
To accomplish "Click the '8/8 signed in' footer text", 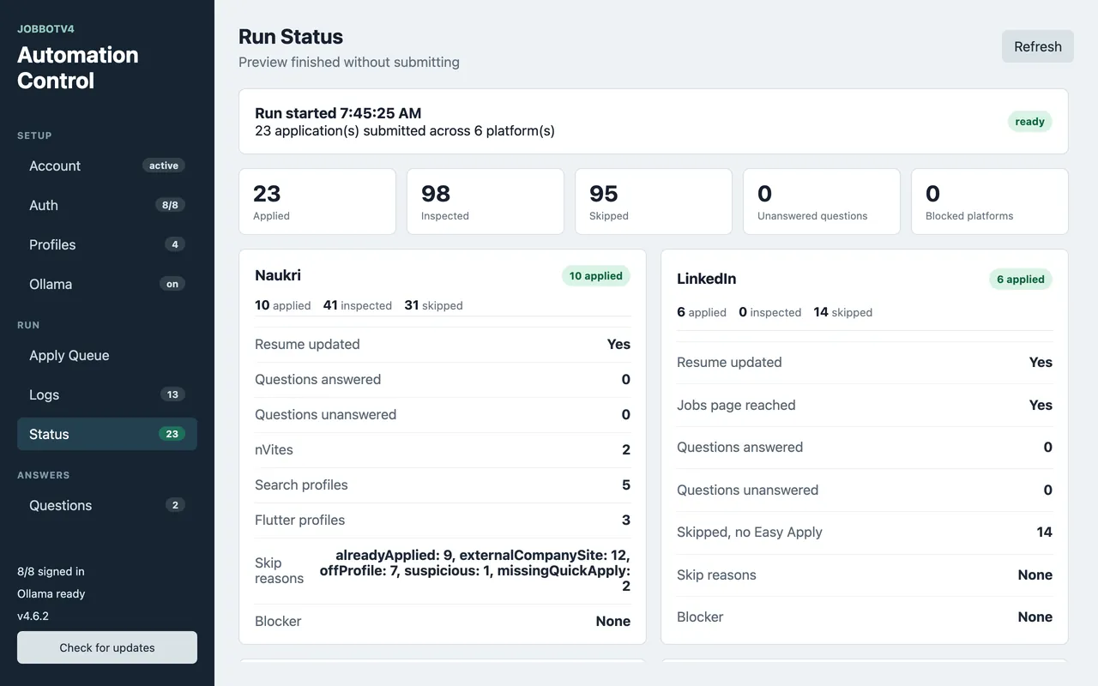I will point(51,571).
